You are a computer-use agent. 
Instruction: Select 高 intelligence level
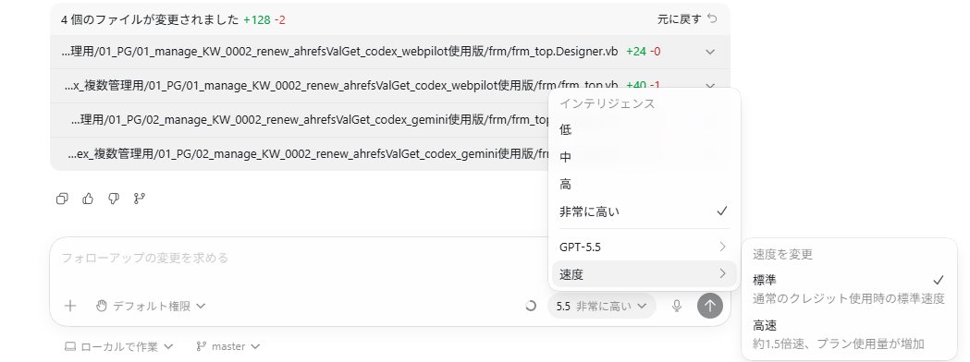[x=644, y=184]
